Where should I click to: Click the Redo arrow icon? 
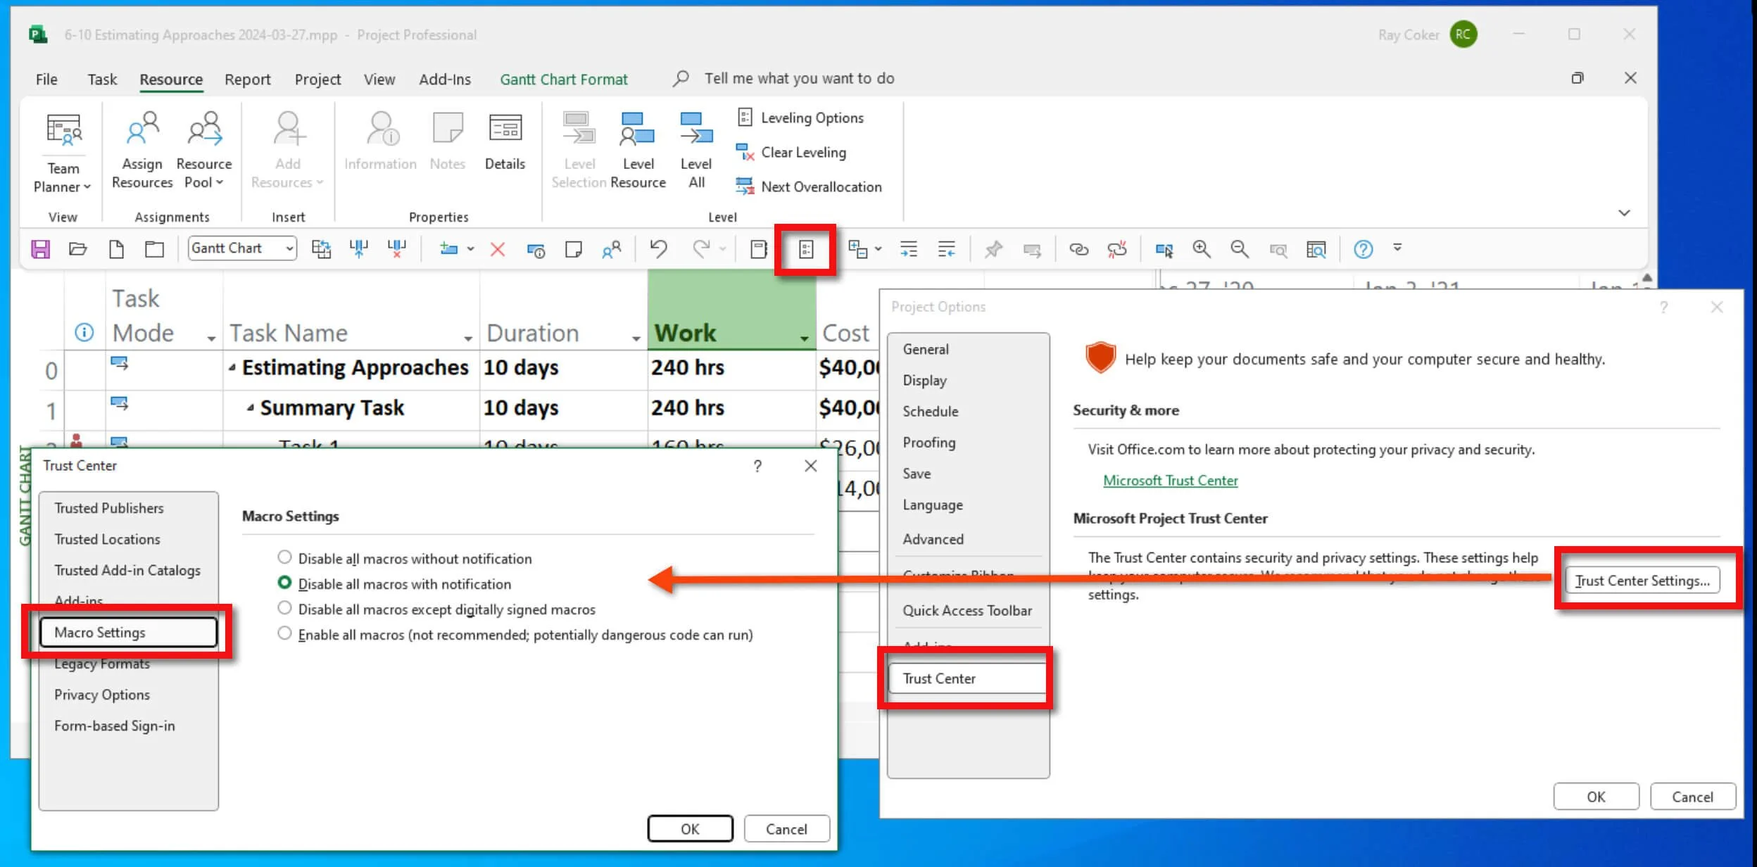700,248
